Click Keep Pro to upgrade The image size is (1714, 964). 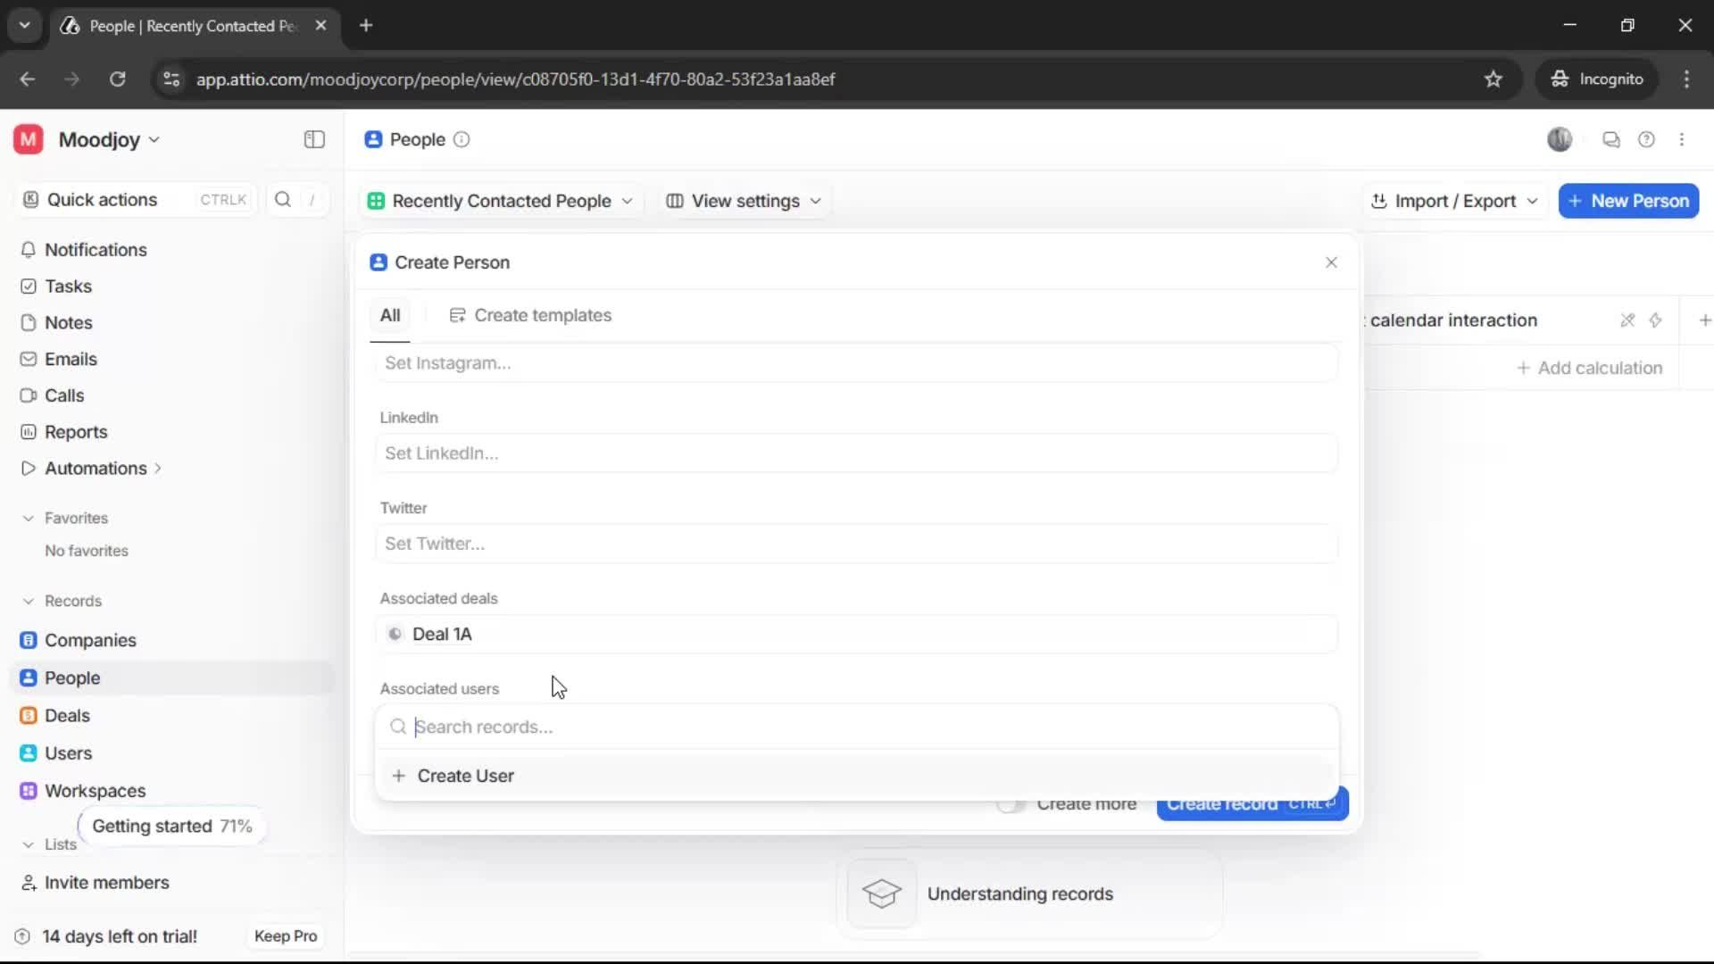tap(285, 935)
